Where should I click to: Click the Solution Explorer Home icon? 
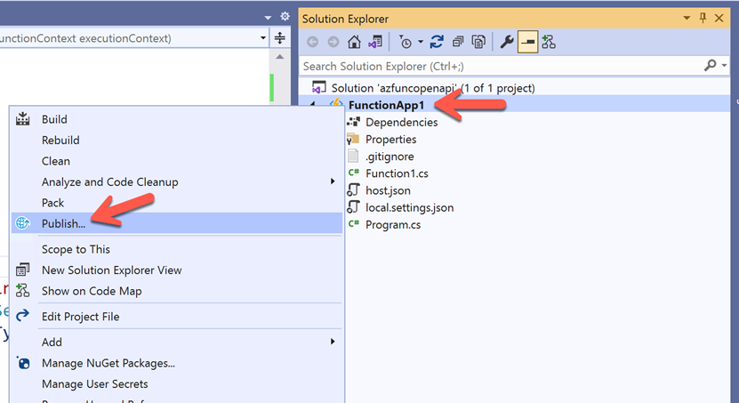354,42
